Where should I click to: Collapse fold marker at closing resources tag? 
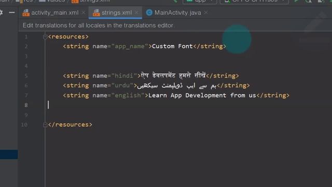click(45, 125)
